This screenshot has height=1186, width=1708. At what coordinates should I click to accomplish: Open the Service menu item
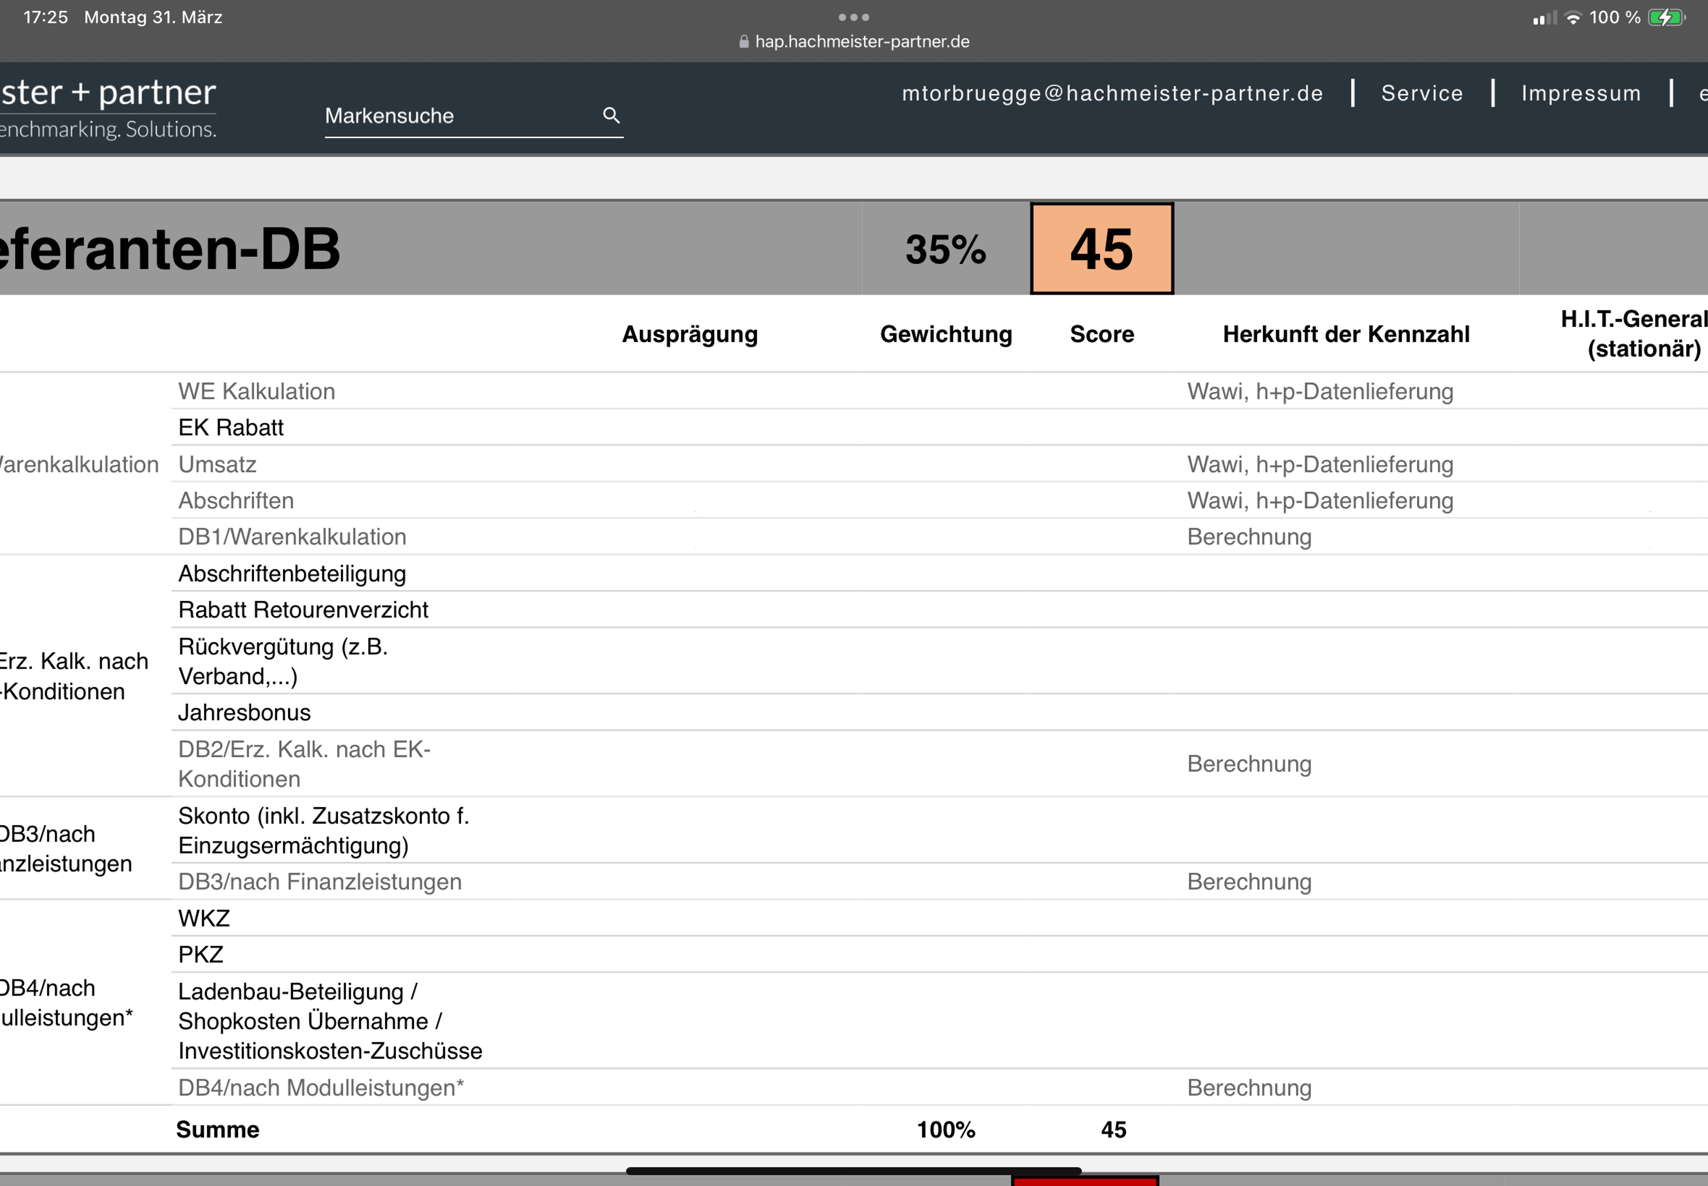point(1422,93)
